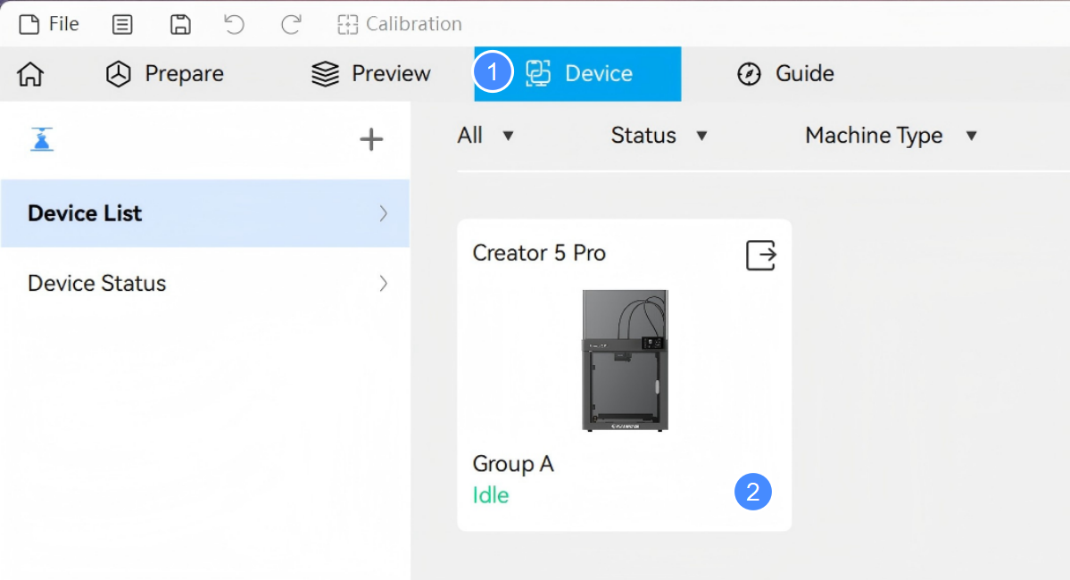The width and height of the screenshot is (1070, 580).
Task: Select Device List in sidebar
Action: click(x=204, y=213)
